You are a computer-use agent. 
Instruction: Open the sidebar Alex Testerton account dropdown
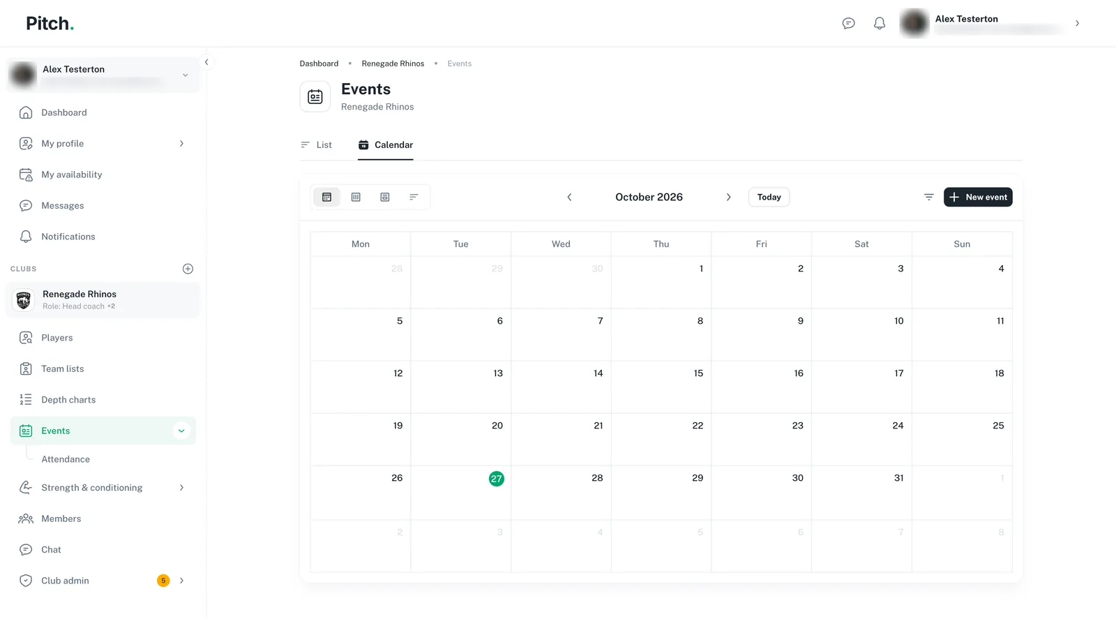(103, 75)
